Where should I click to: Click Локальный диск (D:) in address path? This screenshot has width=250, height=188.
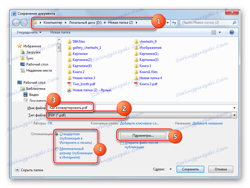coord(85,23)
